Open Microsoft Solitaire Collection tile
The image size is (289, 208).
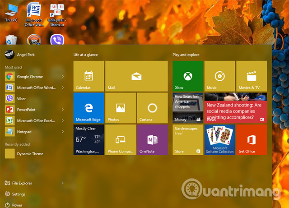(x=220, y=140)
